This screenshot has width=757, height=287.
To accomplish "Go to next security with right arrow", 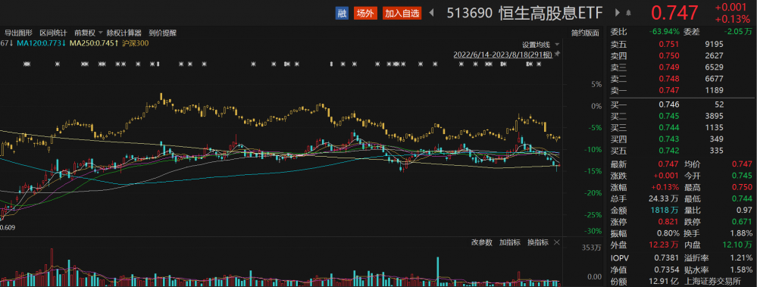I will (x=618, y=13).
